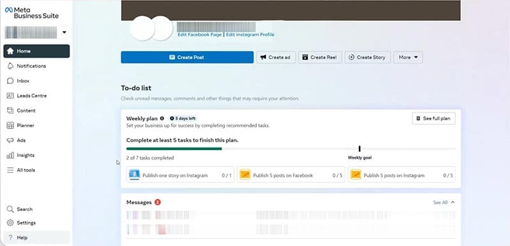Click the All tools hamburger icon
Viewport: 510px width, 246px height.
pos(10,170)
